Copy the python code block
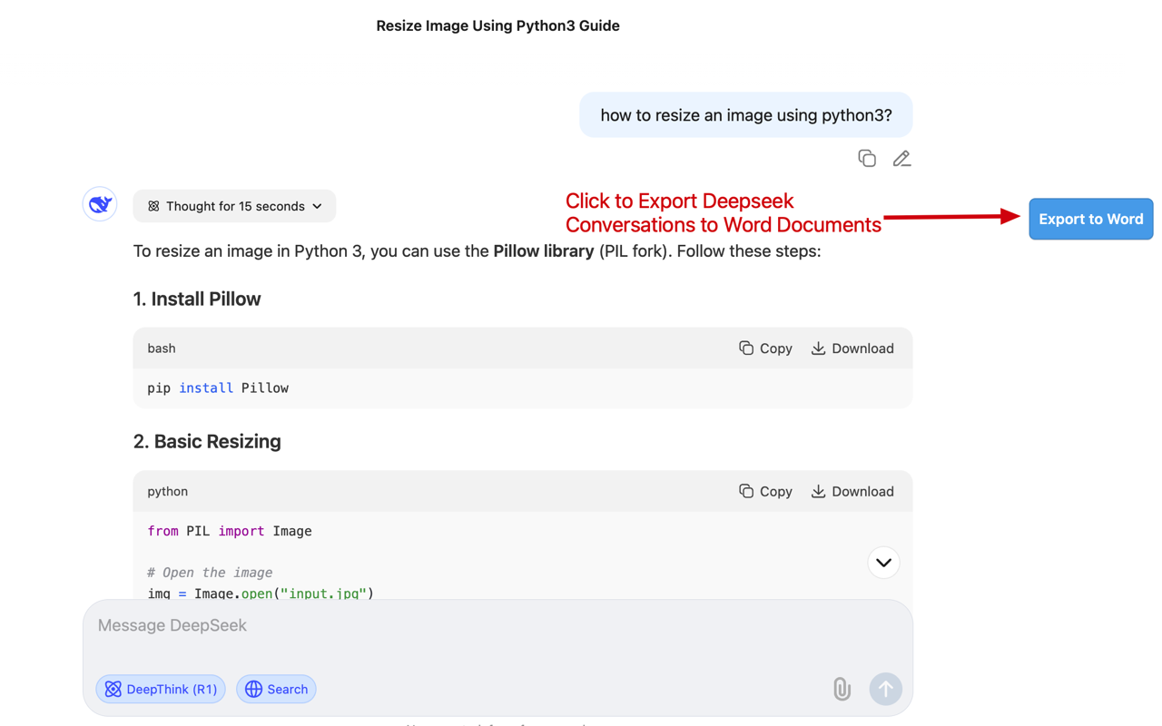The height and width of the screenshot is (726, 1162). pos(765,491)
